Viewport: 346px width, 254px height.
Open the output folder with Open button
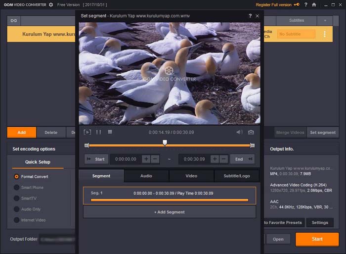pyautogui.click(x=278, y=239)
